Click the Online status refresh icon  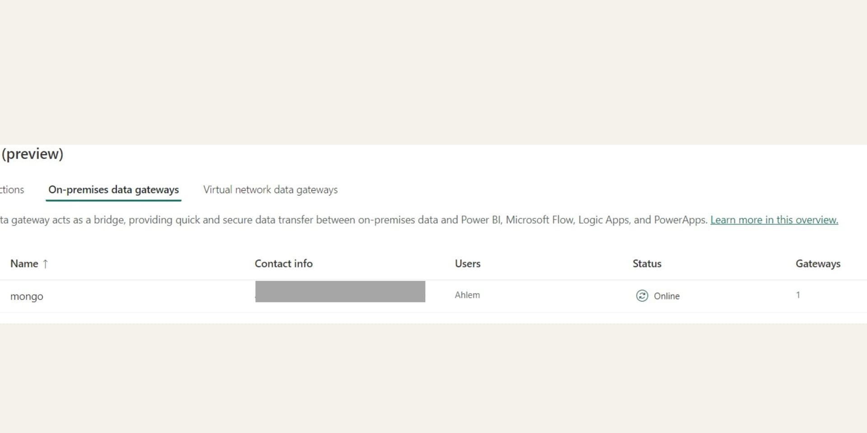642,295
